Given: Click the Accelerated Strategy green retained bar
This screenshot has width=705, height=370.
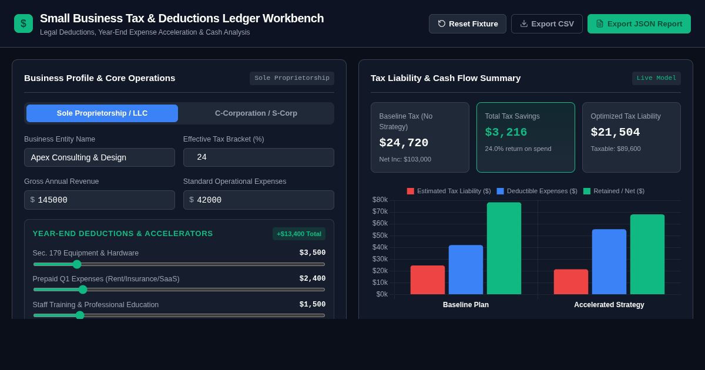Looking at the screenshot, I should pyautogui.click(x=647, y=254).
